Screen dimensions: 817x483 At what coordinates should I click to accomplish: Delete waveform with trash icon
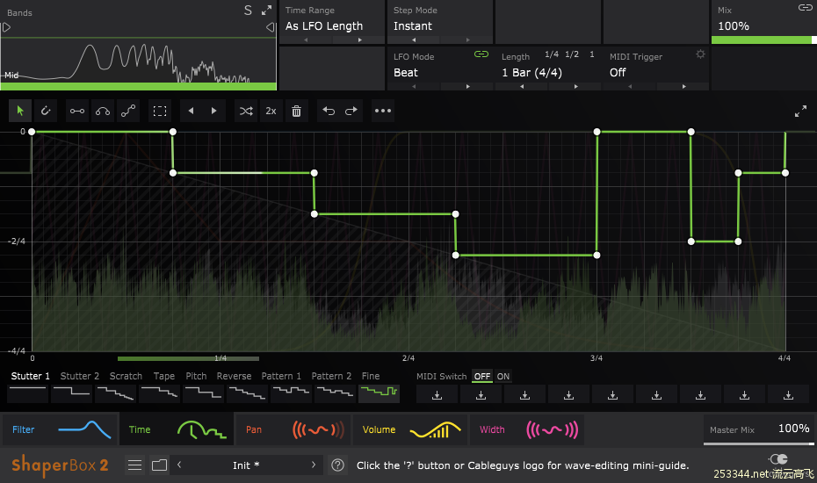click(296, 111)
